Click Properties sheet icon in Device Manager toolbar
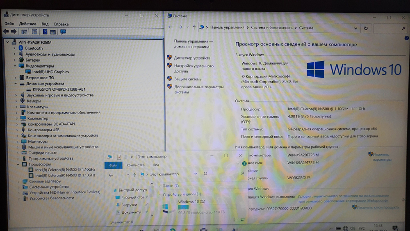 click(x=34, y=32)
